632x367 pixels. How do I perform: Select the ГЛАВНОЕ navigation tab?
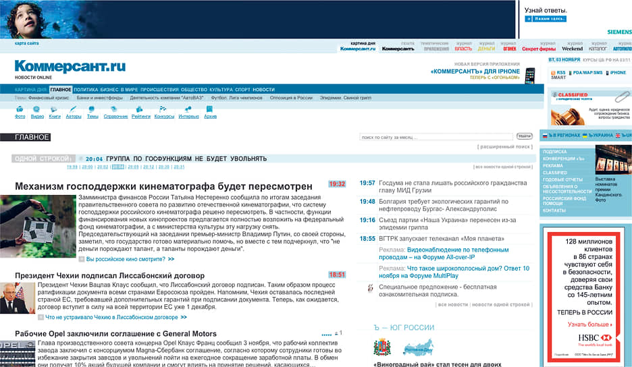(x=61, y=90)
